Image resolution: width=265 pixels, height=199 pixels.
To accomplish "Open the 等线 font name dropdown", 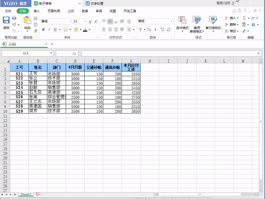I will pos(71,21).
